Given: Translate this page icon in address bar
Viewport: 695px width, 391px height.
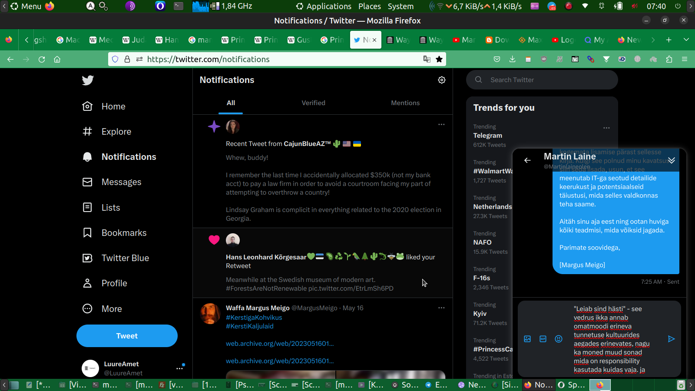Looking at the screenshot, I should 427,59.
